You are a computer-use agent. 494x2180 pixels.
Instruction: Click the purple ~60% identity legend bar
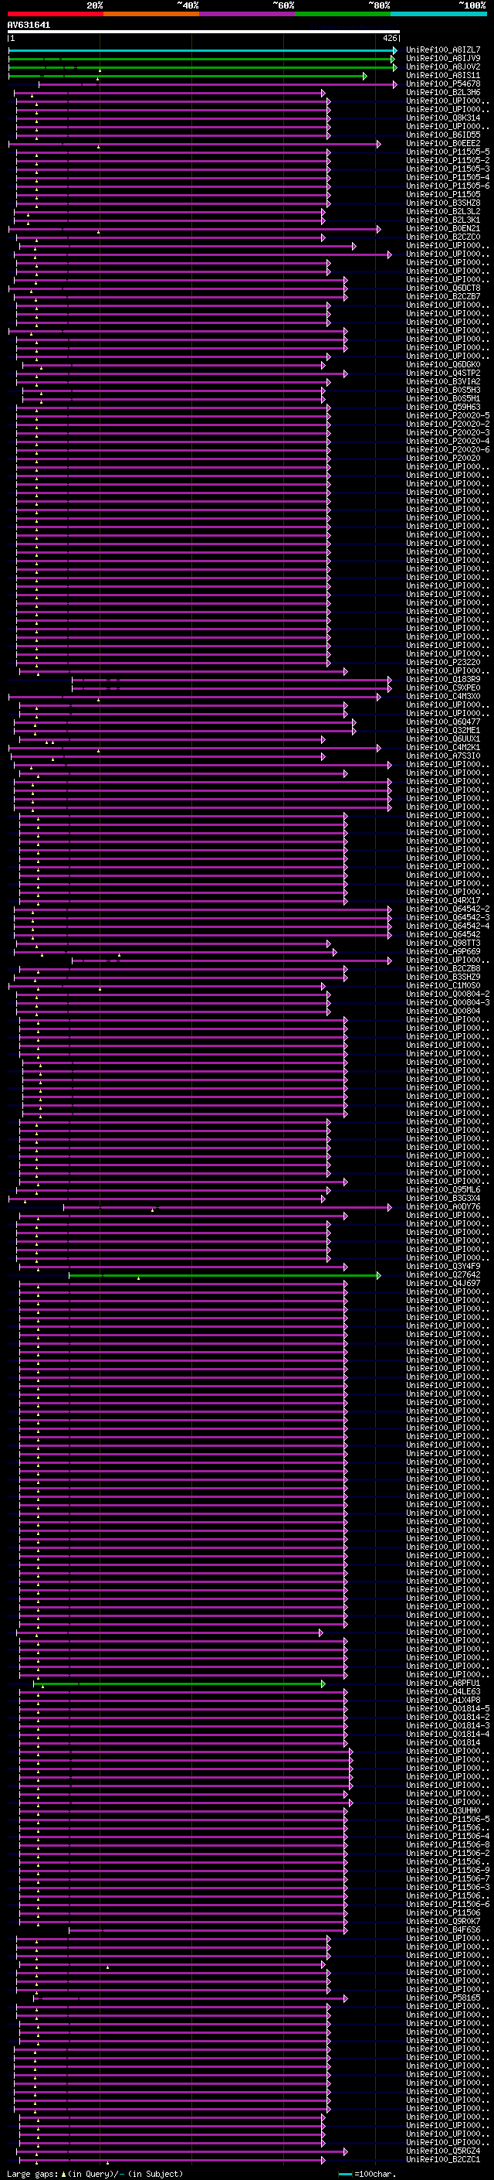click(x=248, y=14)
